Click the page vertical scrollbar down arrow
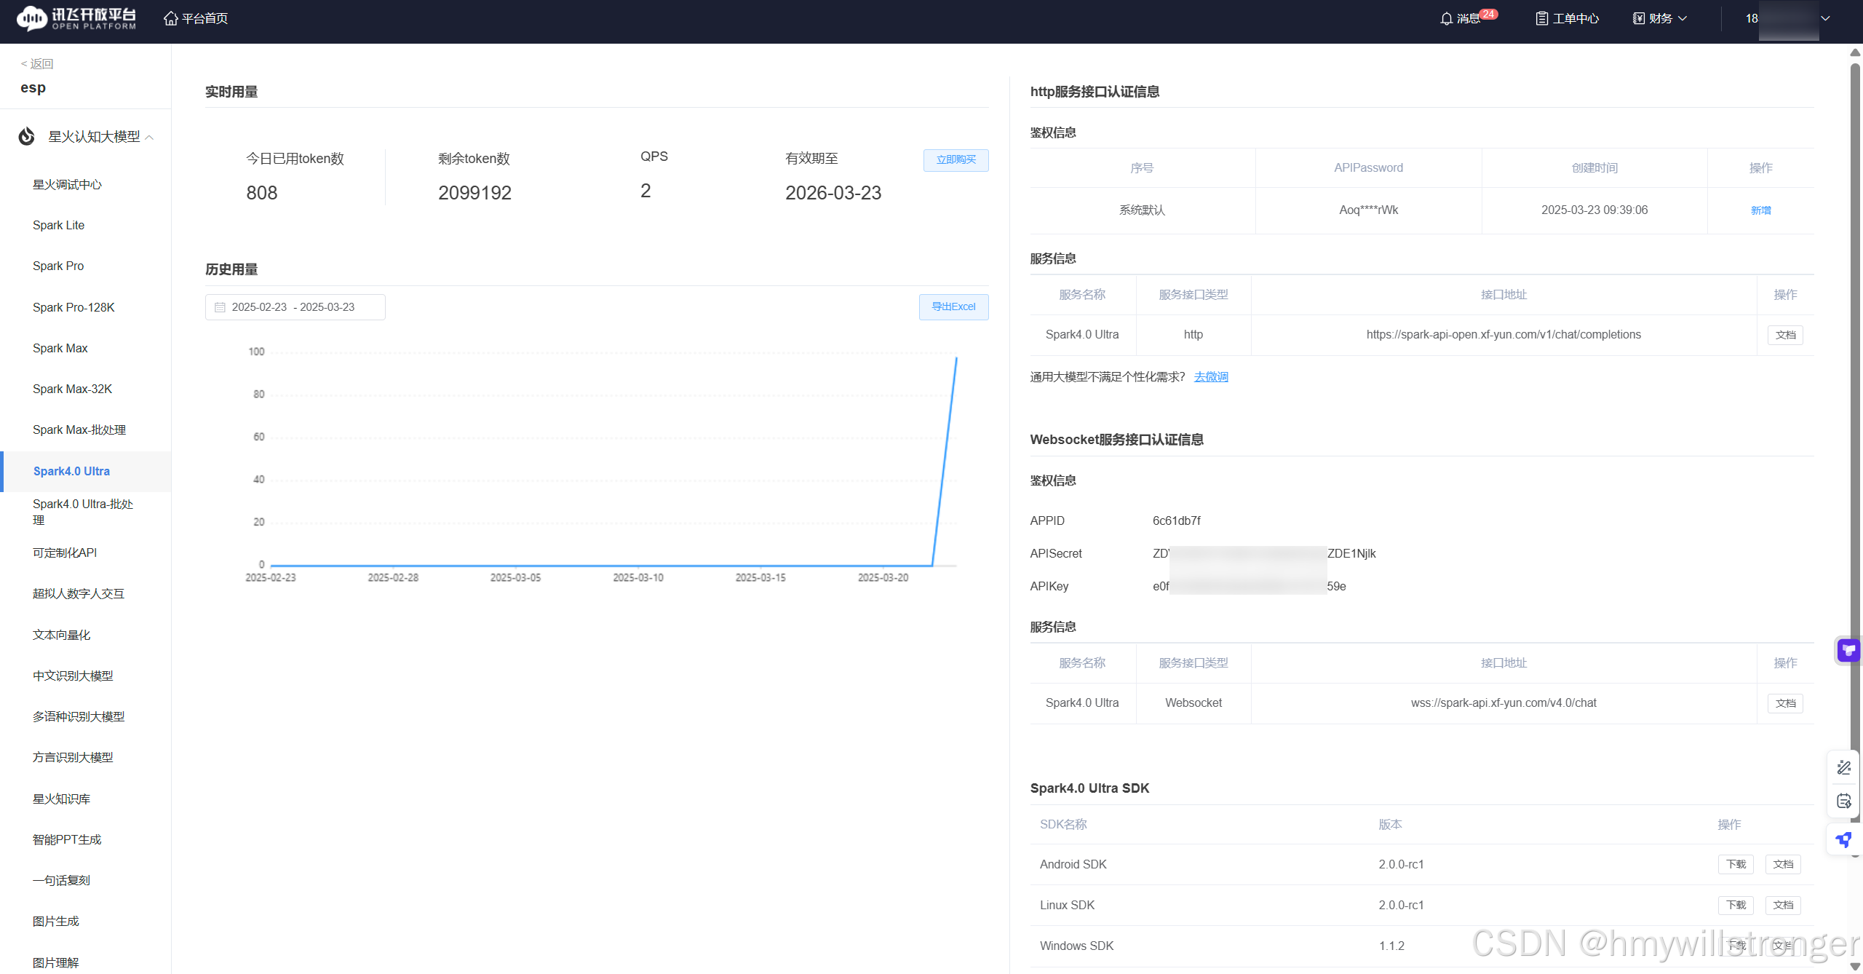The image size is (1863, 974). [1855, 966]
